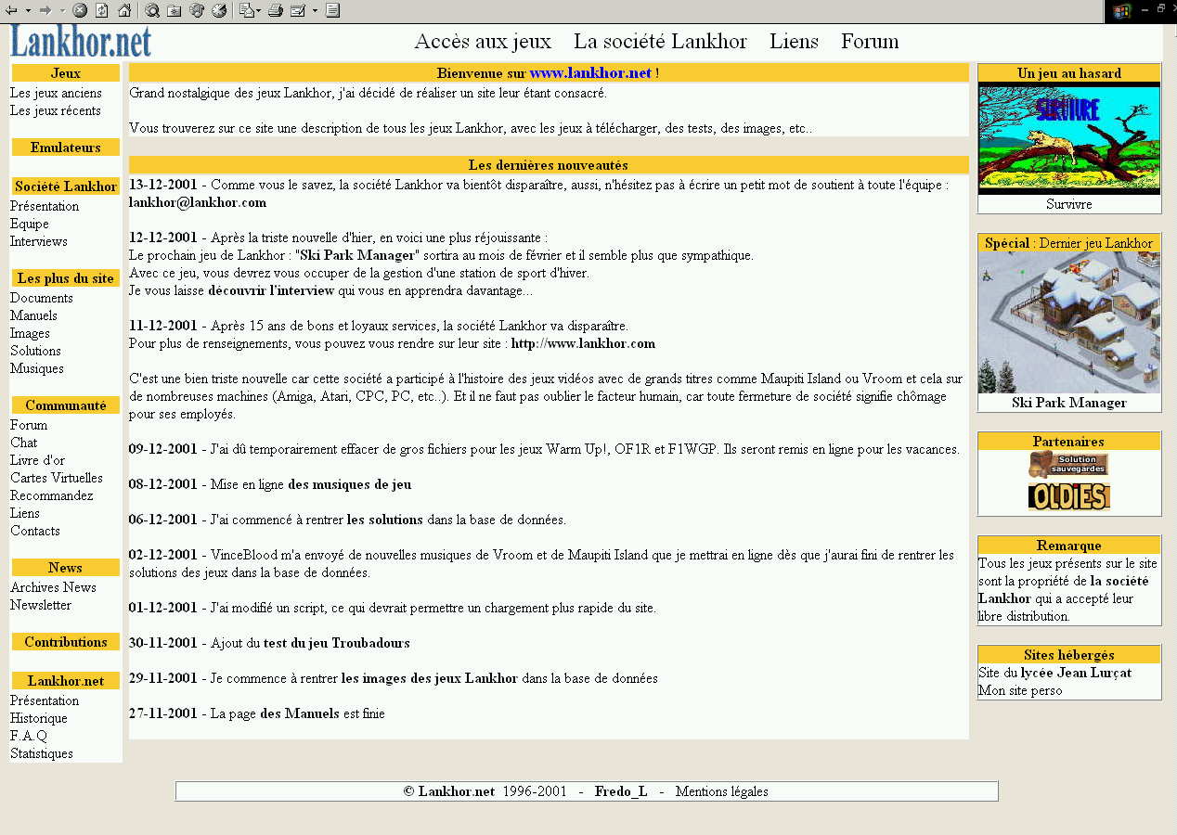
Task: Open 'Musiques' sidebar link
Action: click(x=37, y=368)
